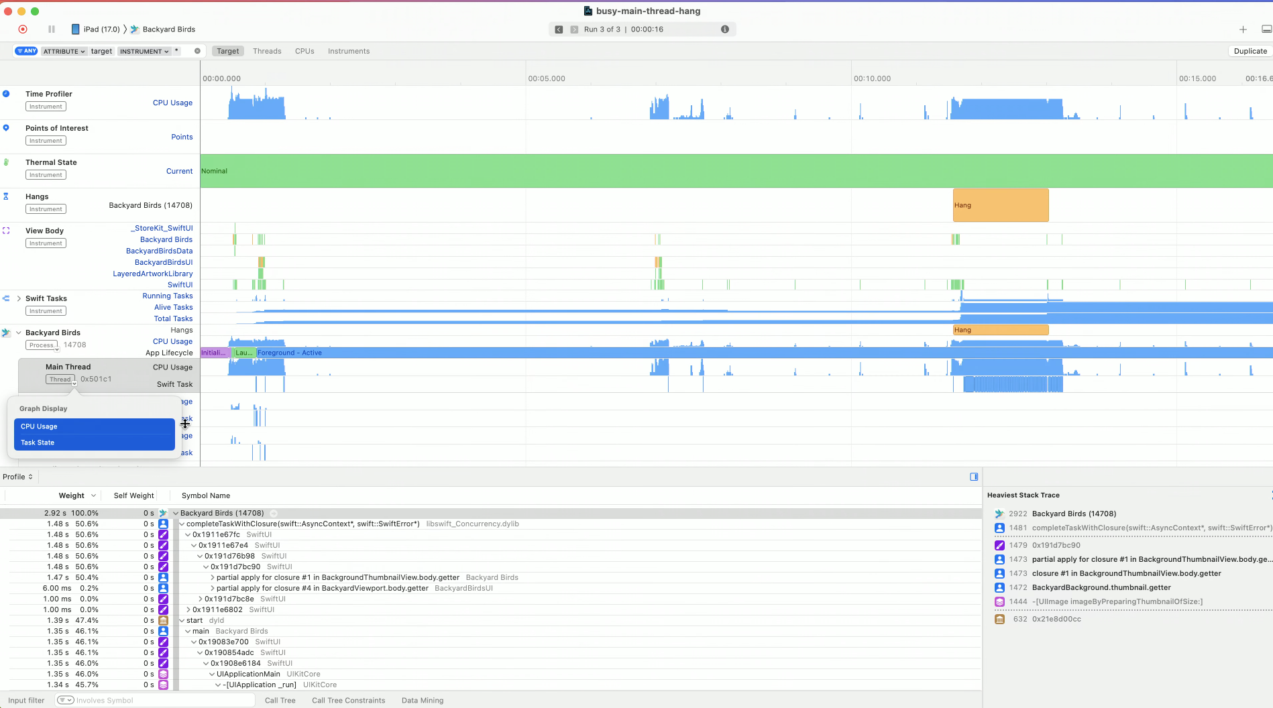
Task: Toggle the extended detail inspector icon
Action: [974, 477]
